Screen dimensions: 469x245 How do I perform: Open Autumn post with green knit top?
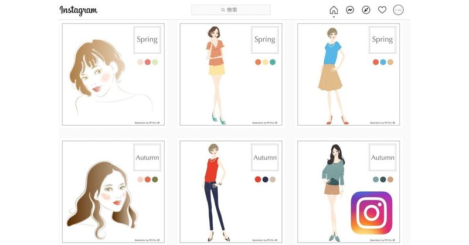tap(348, 192)
